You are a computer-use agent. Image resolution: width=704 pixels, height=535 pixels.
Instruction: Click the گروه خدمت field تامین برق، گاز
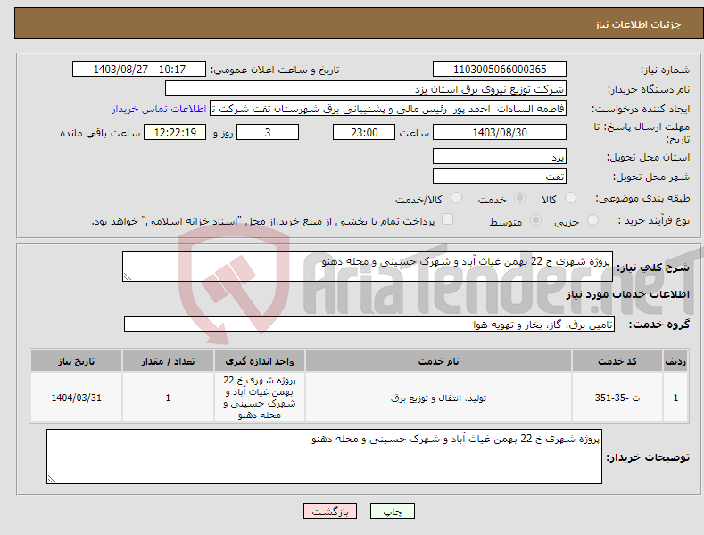point(369,324)
